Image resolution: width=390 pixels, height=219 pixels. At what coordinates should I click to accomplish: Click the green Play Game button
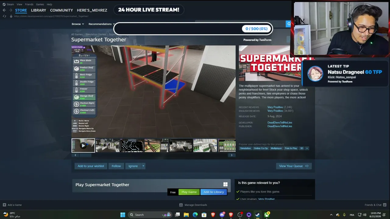pyautogui.click(x=189, y=192)
